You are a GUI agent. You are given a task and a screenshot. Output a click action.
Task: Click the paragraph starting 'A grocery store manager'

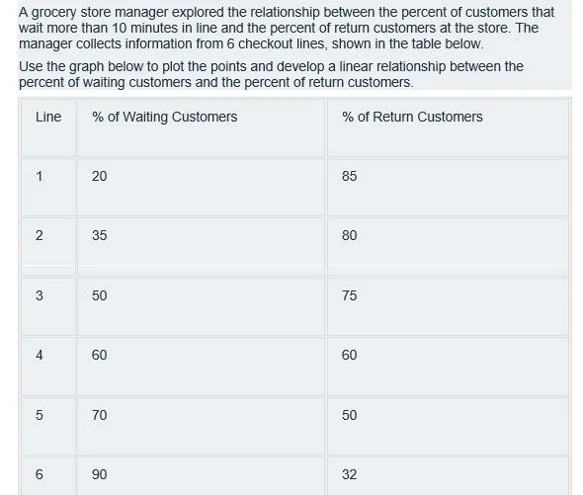tap(287, 28)
